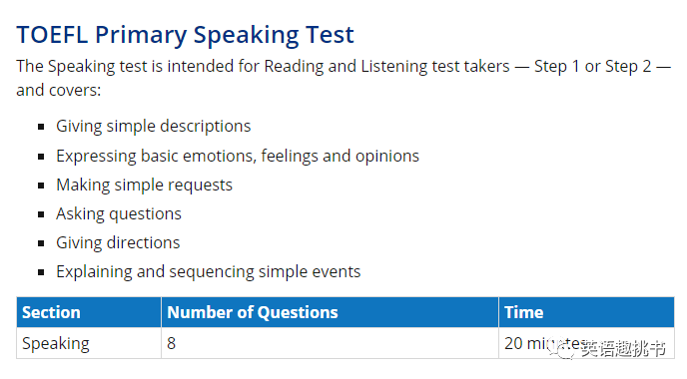Select the Giving simple descriptions text
Screen dimensions: 687x379
pyautogui.click(x=154, y=126)
